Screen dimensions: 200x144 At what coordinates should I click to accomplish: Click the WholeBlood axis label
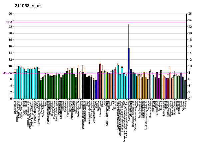click(x=15, y=108)
